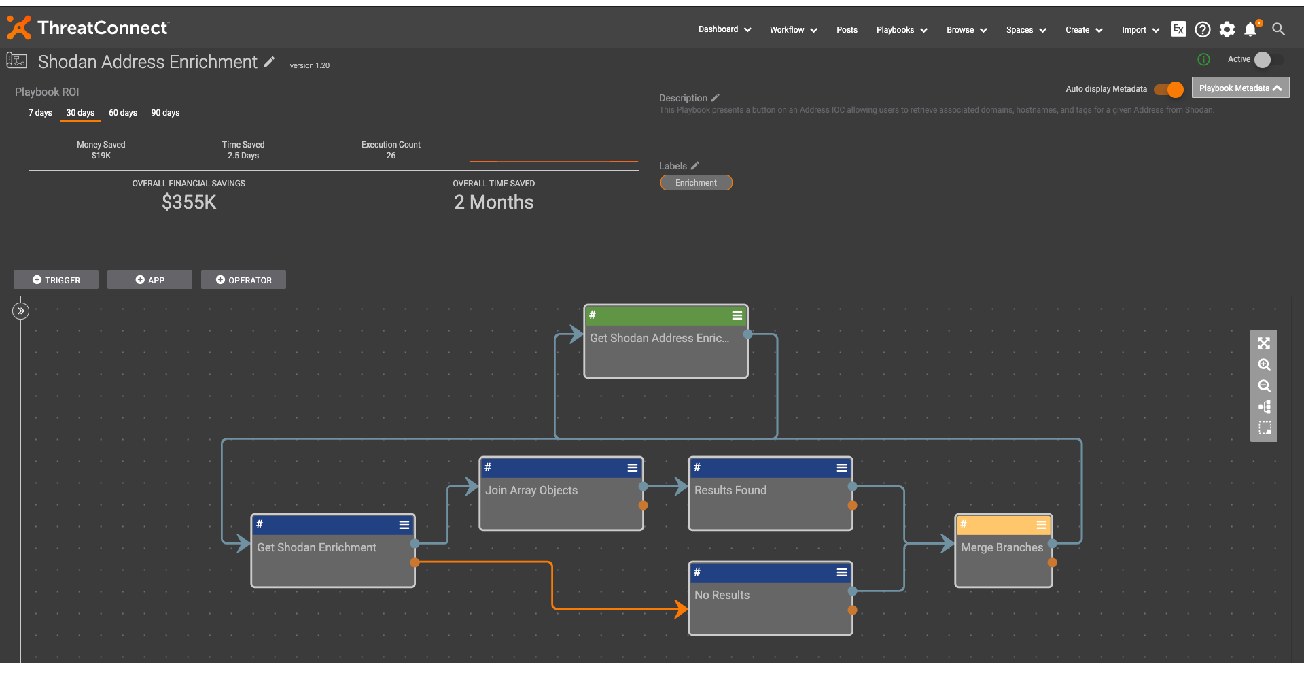Click the Enrichment label tag
The width and height of the screenshot is (1304, 673).
point(696,183)
